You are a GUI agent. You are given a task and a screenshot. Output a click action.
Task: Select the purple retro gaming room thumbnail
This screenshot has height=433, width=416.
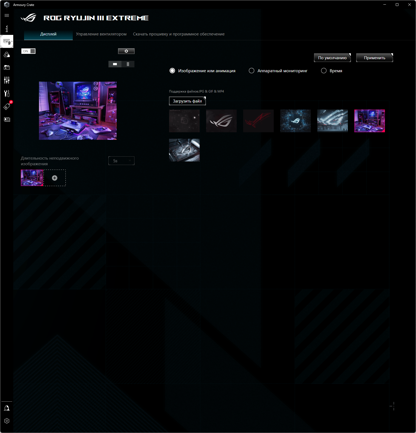click(x=370, y=121)
